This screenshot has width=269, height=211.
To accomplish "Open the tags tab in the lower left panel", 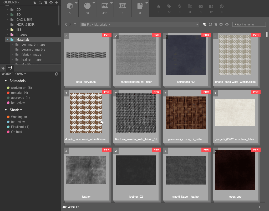I will [3, 68].
